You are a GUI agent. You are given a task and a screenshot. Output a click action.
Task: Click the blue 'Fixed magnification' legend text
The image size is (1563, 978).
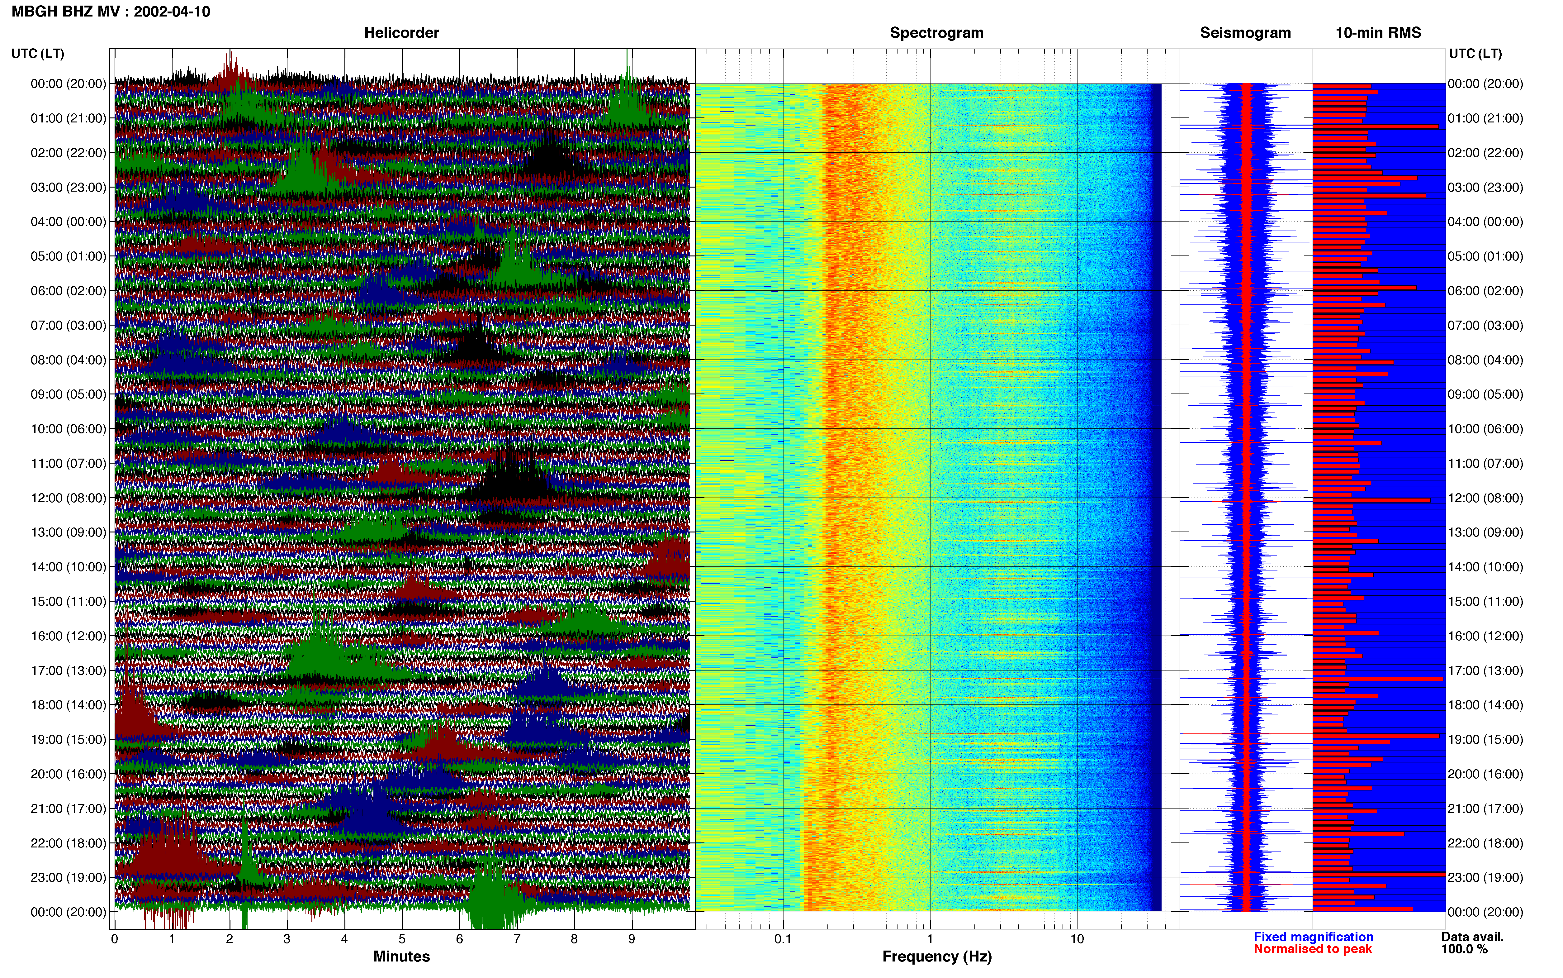[x=1313, y=937]
